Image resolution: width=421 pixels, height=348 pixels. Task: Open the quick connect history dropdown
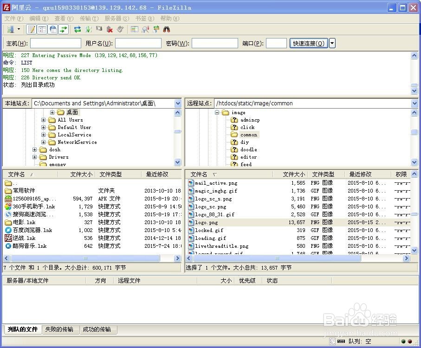click(332, 43)
